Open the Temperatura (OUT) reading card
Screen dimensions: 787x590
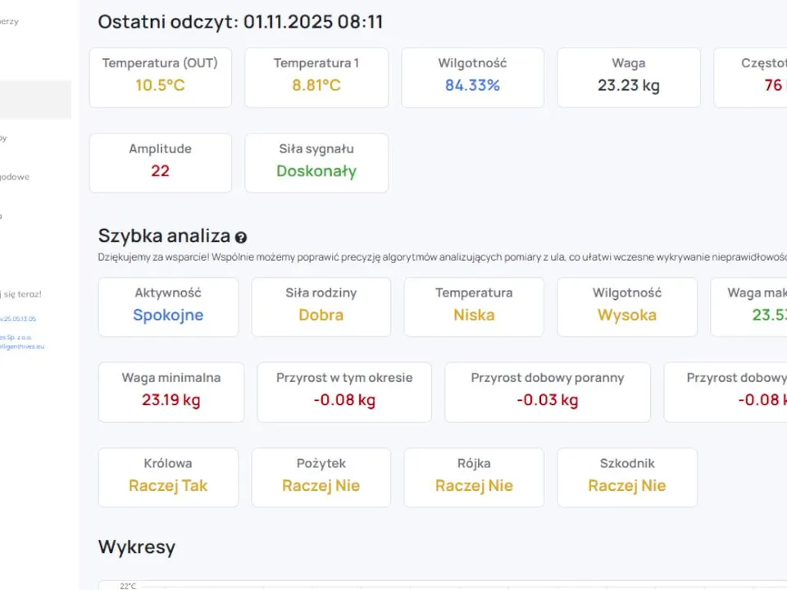coord(160,77)
